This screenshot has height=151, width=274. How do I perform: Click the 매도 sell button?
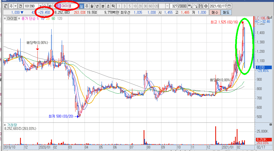tap(226, 12)
